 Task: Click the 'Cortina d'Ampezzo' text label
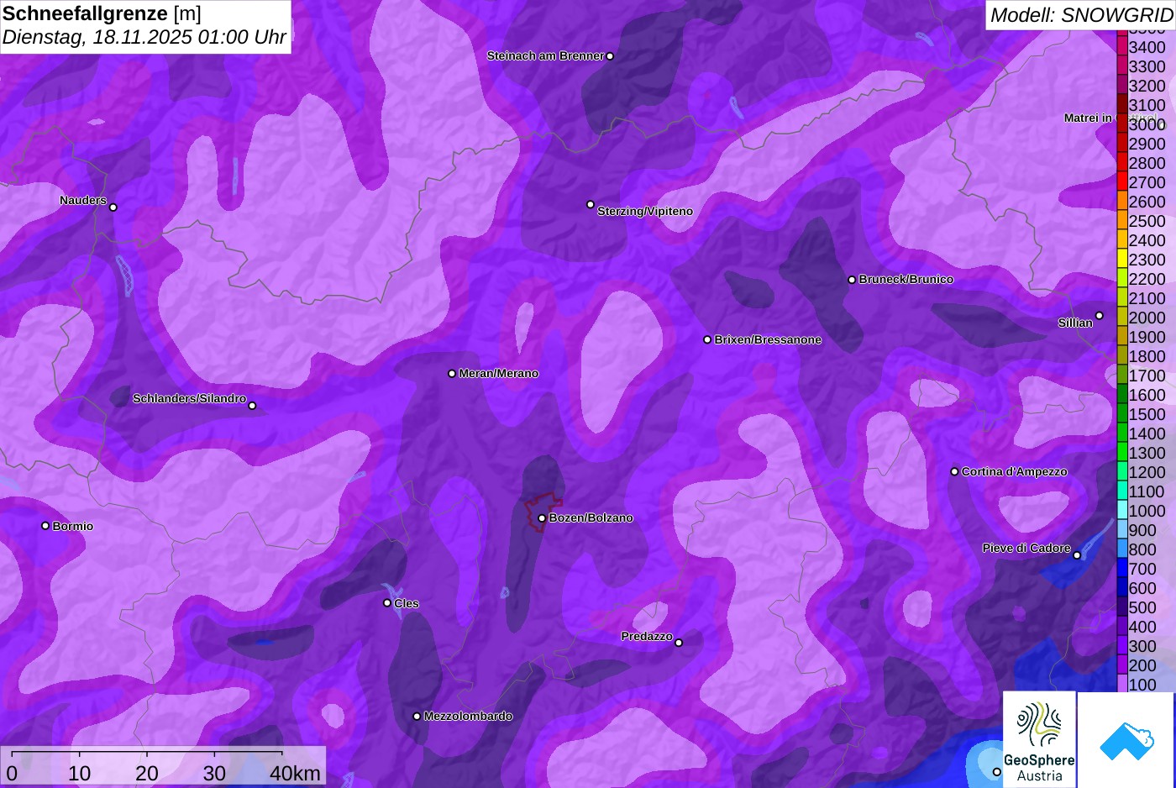[1015, 472]
